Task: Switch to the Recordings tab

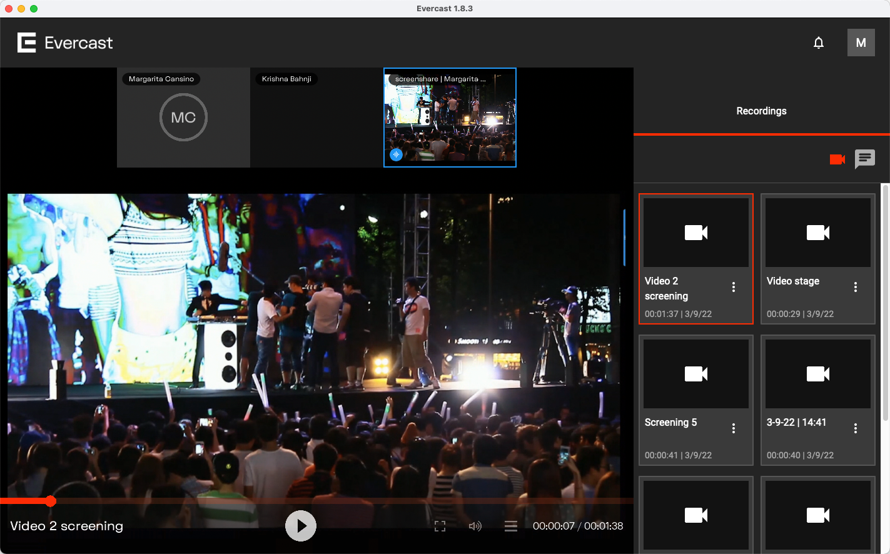Action: click(x=761, y=111)
